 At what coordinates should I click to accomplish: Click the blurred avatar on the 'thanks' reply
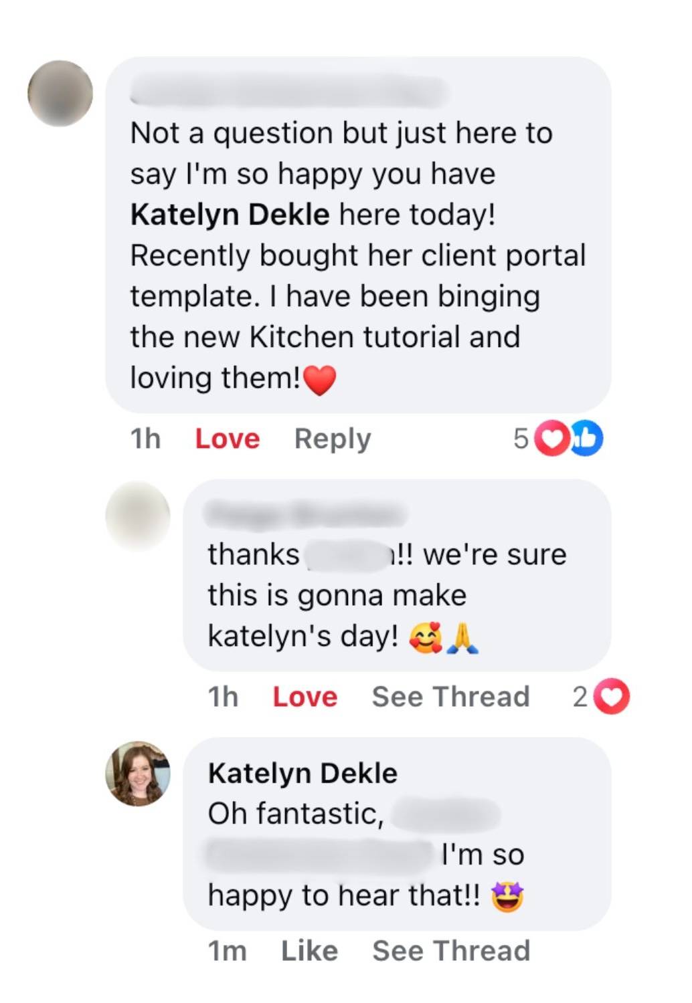click(138, 514)
